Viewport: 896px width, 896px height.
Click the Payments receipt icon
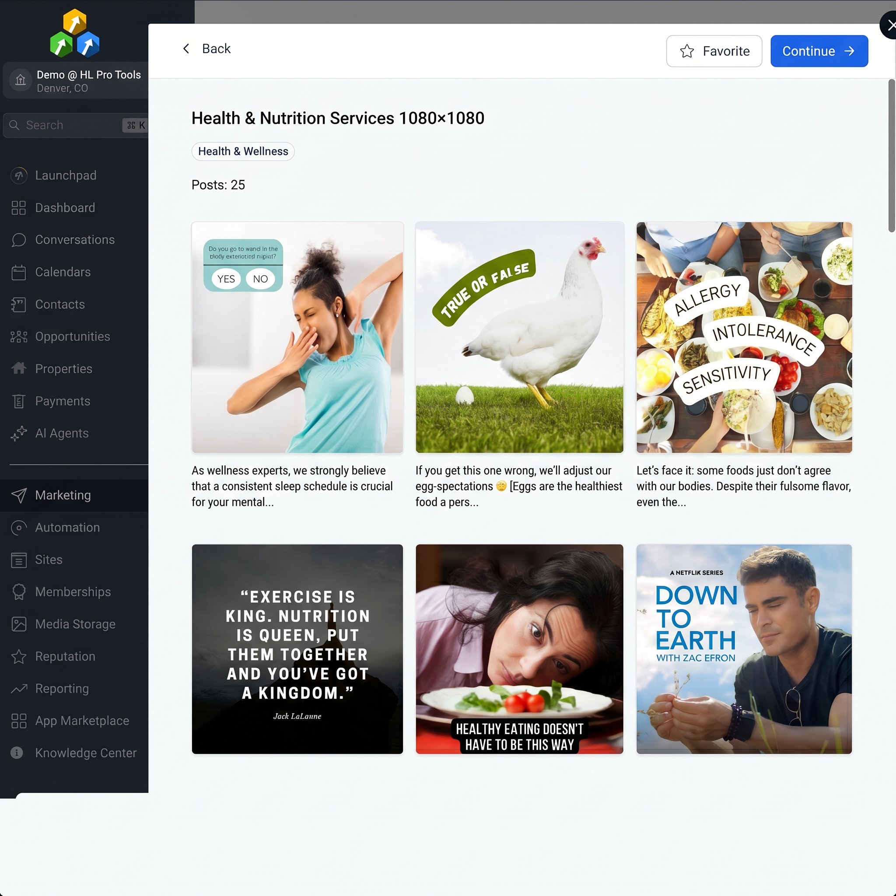pos(18,401)
